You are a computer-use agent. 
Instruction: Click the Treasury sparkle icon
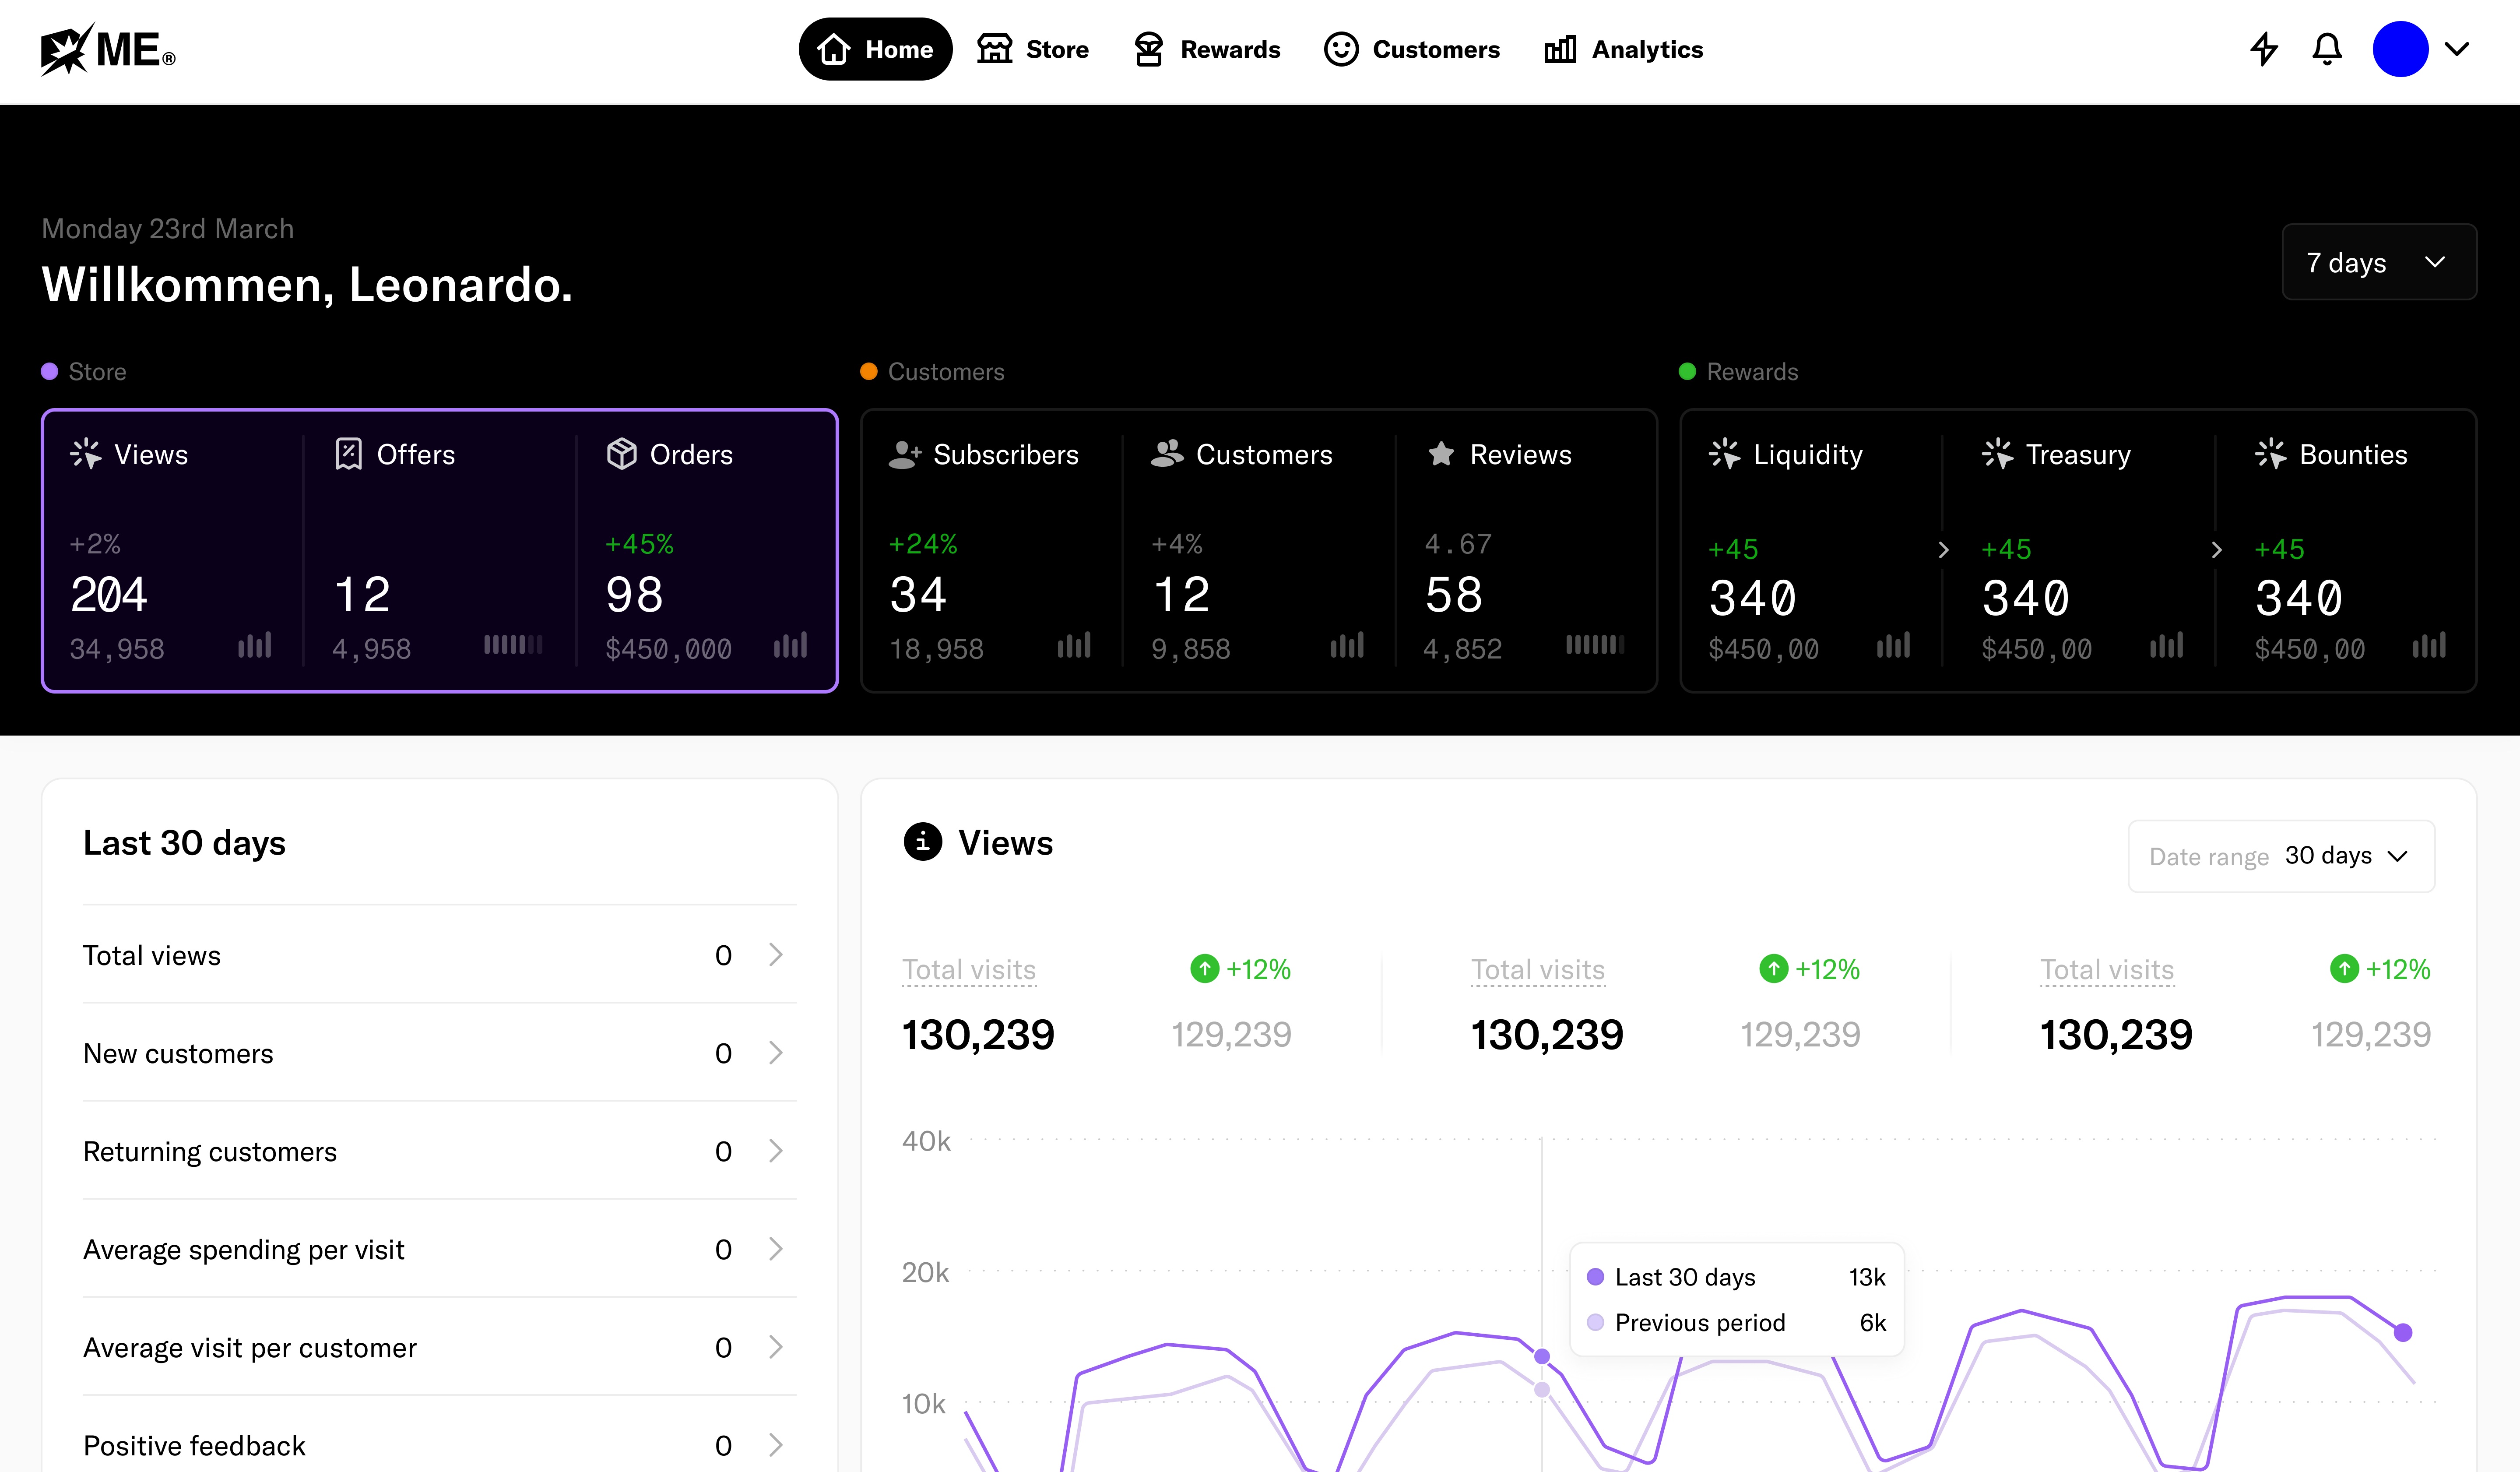click(1998, 454)
